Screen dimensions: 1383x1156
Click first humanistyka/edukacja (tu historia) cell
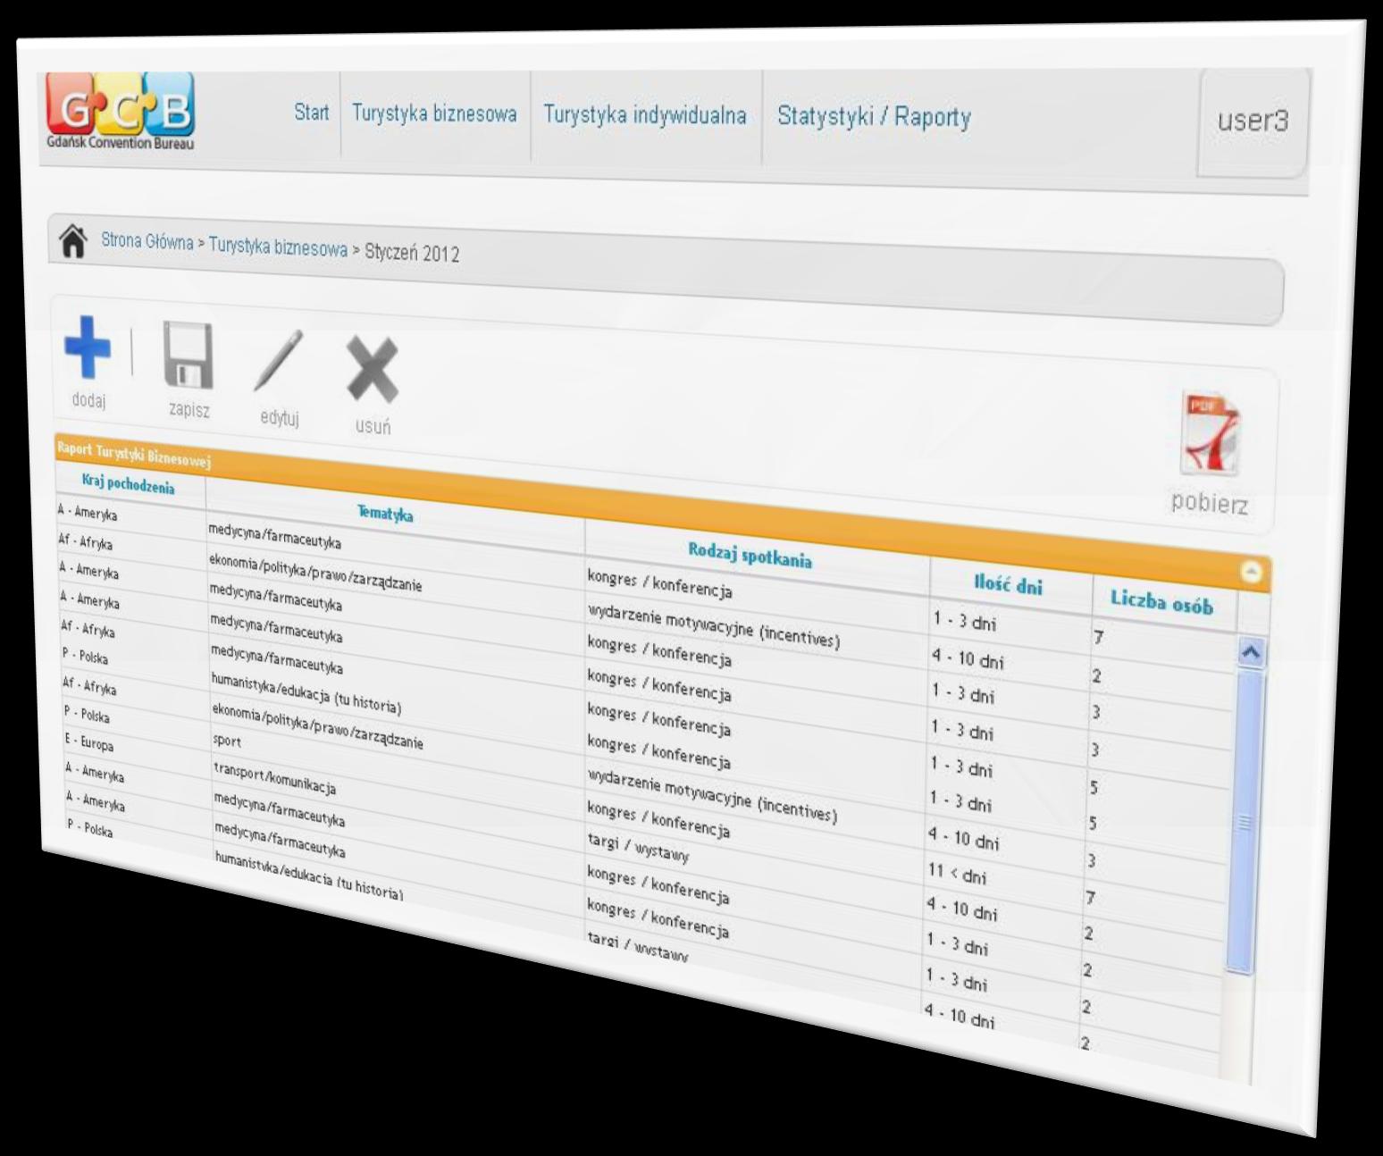pyautogui.click(x=306, y=694)
